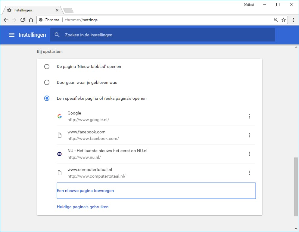The width and height of the screenshot is (299, 232).
Task: Click "Een nieuwe pagina toevoegen" link
Action: 85,191
